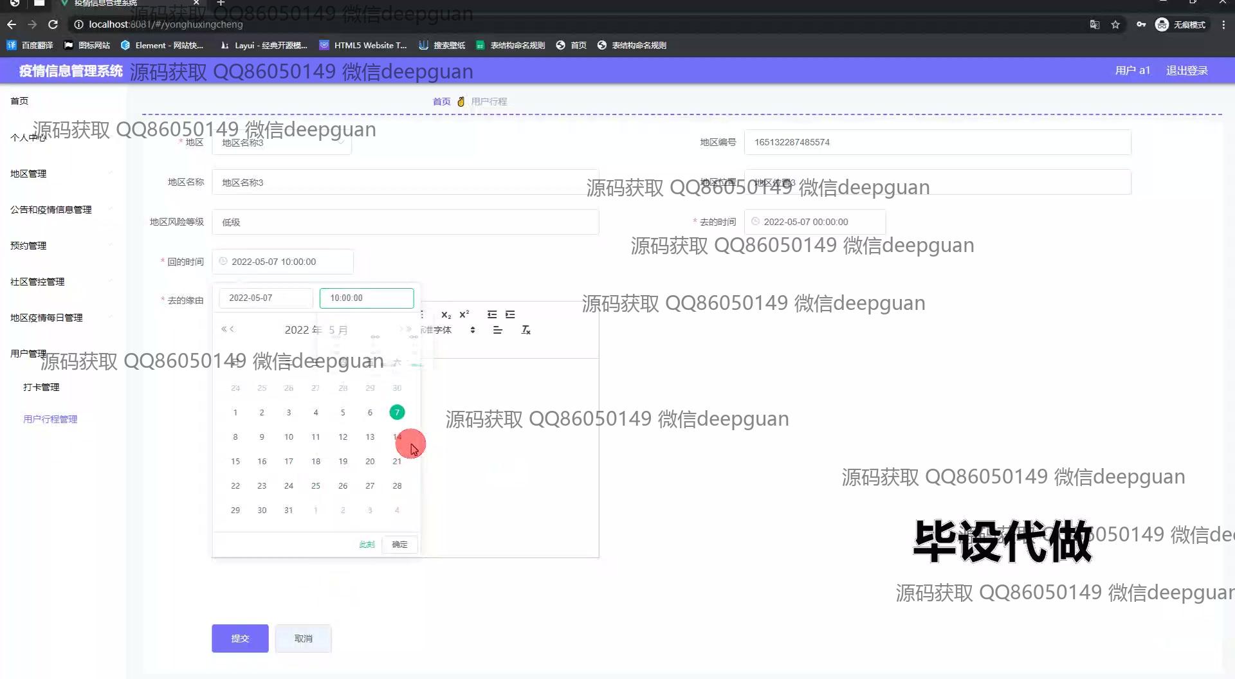1235x679 pixels.
Task: Open the Element bookmark
Action: pyautogui.click(x=162, y=45)
